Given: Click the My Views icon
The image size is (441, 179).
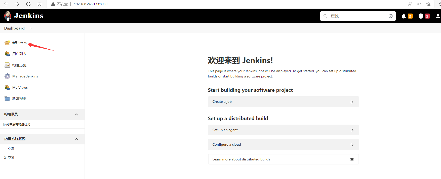Looking at the screenshot, I should [x=7, y=87].
